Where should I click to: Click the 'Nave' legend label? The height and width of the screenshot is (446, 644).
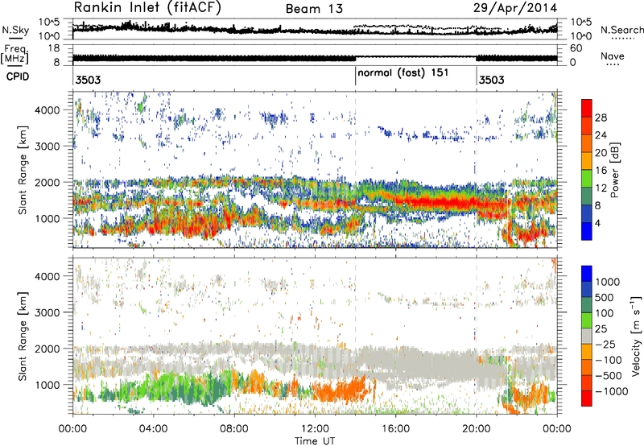[x=613, y=56]
